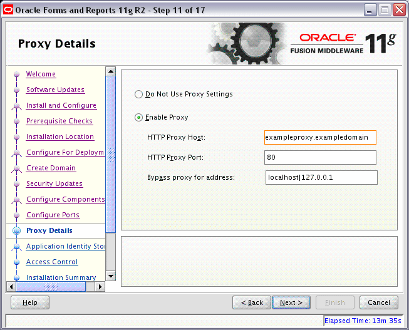Click the Security Updates bullet icon

point(17,184)
